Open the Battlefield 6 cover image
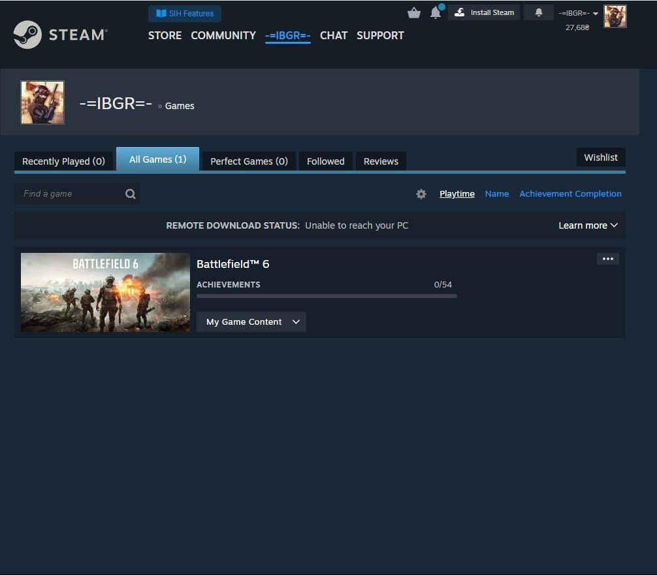The width and height of the screenshot is (657, 575). (105, 292)
